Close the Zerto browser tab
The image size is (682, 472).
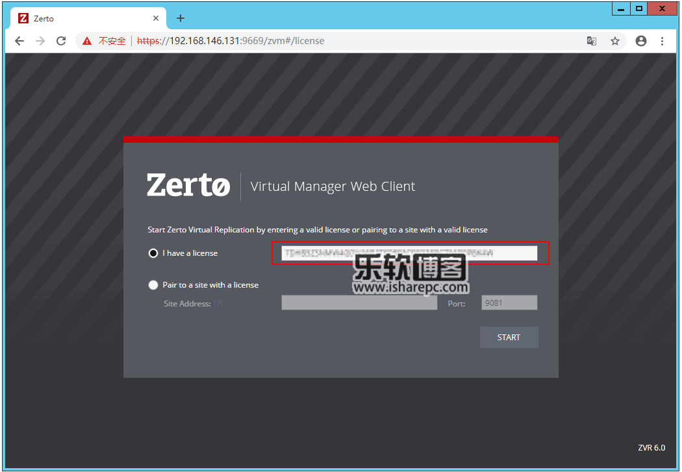[156, 18]
